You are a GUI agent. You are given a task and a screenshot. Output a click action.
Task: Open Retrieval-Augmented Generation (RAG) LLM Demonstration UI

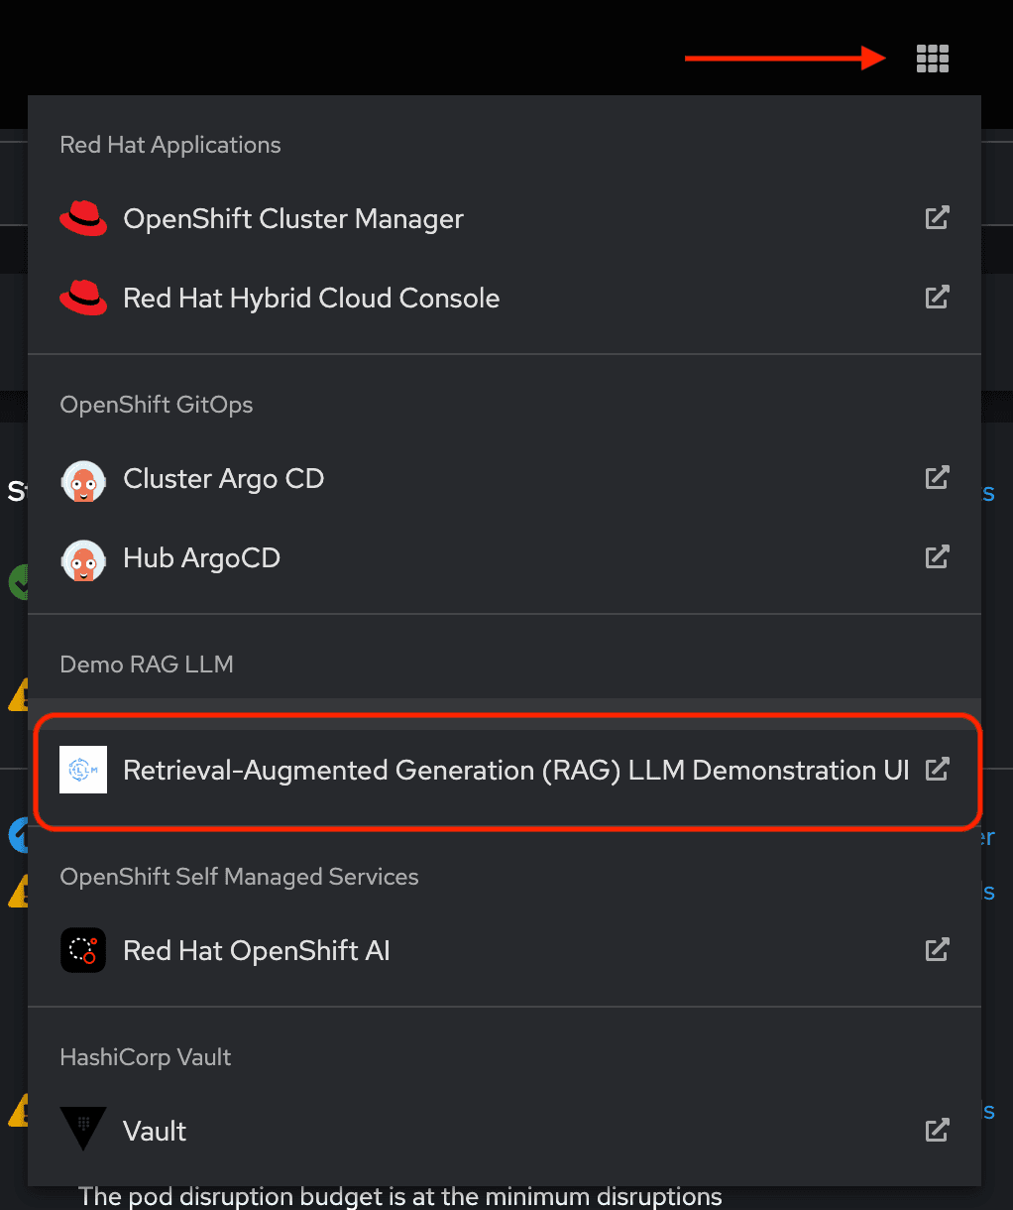pos(515,771)
